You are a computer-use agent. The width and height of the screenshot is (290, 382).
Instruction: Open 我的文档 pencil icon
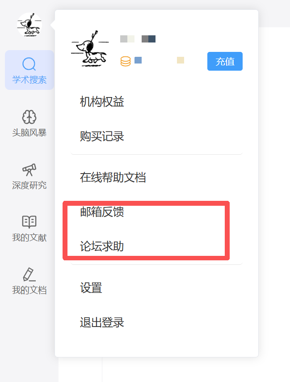[x=29, y=275]
